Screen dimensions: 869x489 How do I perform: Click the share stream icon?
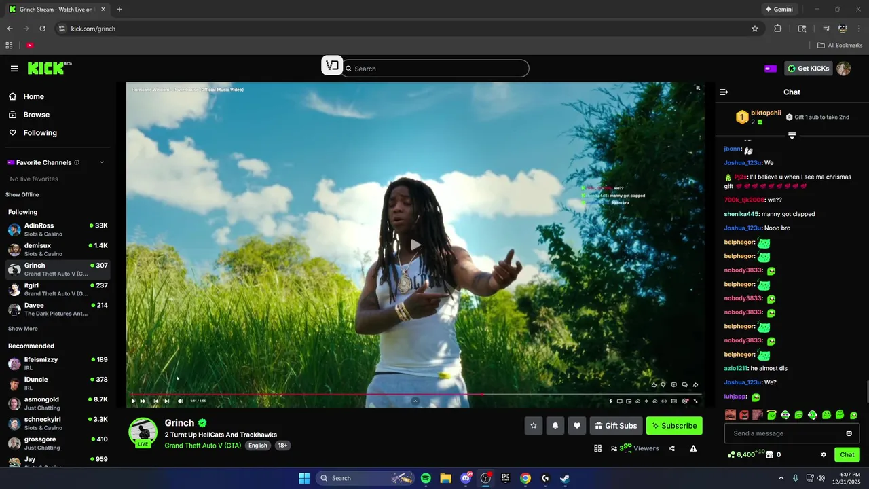tap(671, 448)
